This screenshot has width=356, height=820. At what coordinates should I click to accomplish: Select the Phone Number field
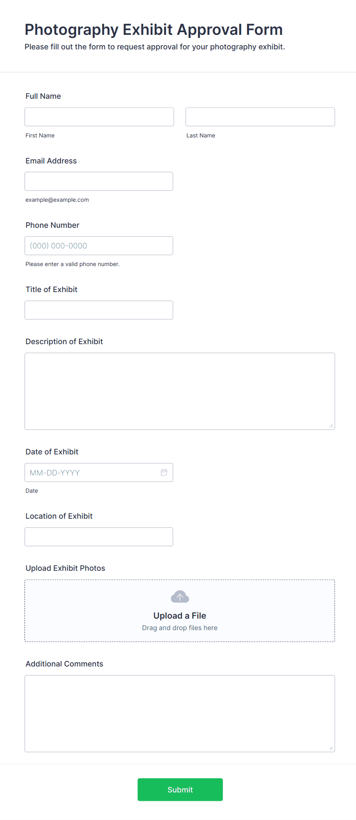[99, 246]
